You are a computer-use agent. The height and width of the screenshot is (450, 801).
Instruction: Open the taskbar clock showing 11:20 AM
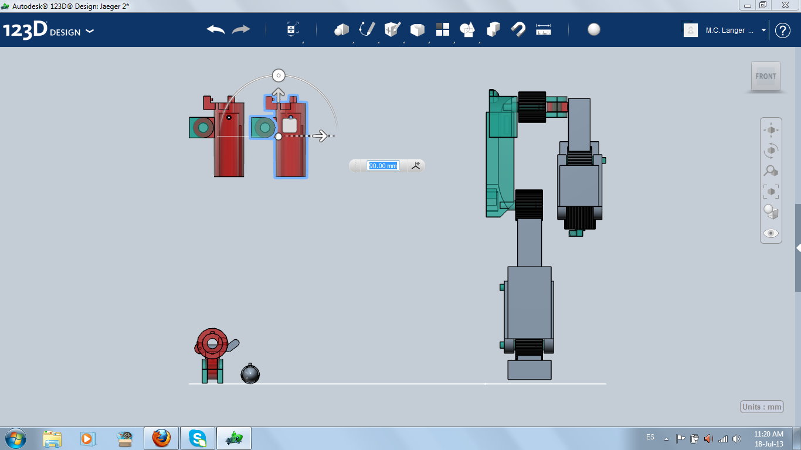tap(769, 439)
